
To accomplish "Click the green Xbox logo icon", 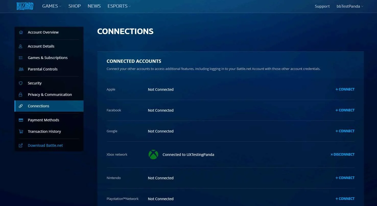I will pyautogui.click(x=153, y=155).
